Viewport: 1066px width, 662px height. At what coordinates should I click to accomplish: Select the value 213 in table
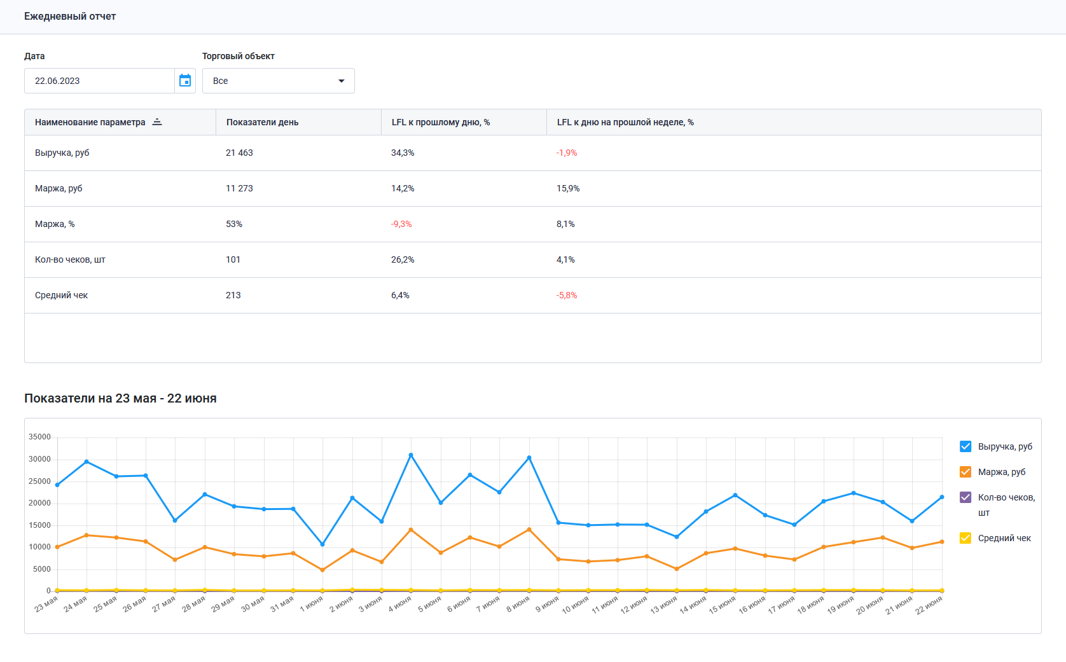tap(233, 295)
